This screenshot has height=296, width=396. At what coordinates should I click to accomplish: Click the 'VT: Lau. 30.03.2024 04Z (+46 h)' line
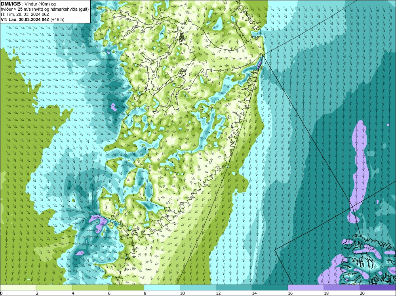tap(32, 19)
